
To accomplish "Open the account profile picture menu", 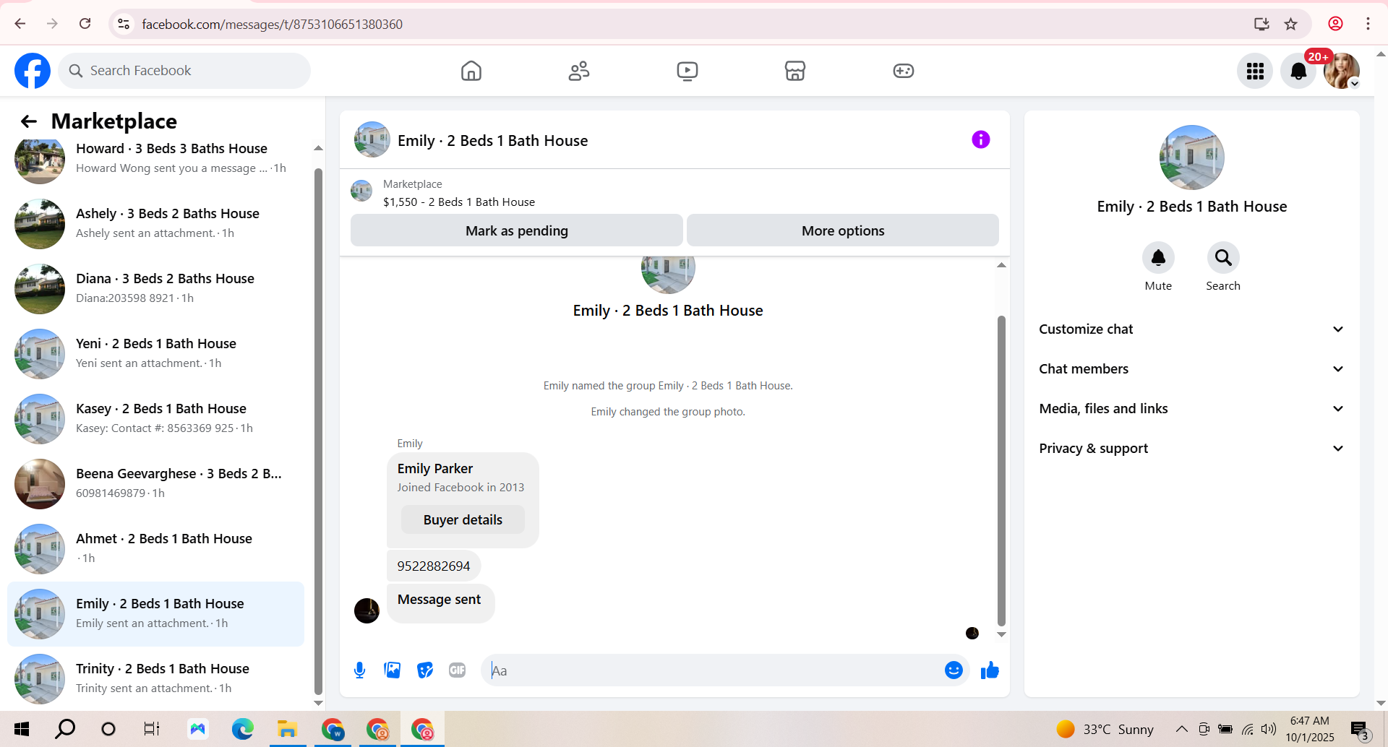I will [1342, 71].
